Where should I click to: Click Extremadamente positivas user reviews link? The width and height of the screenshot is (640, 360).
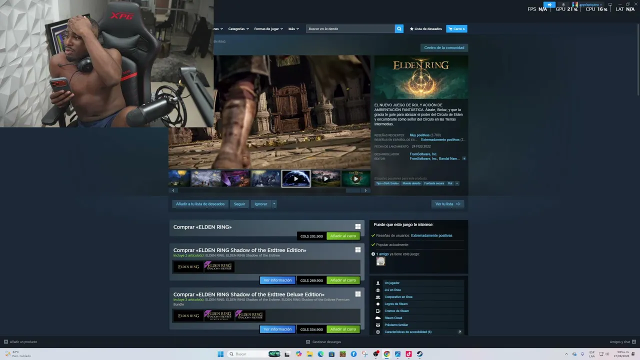tap(431, 235)
